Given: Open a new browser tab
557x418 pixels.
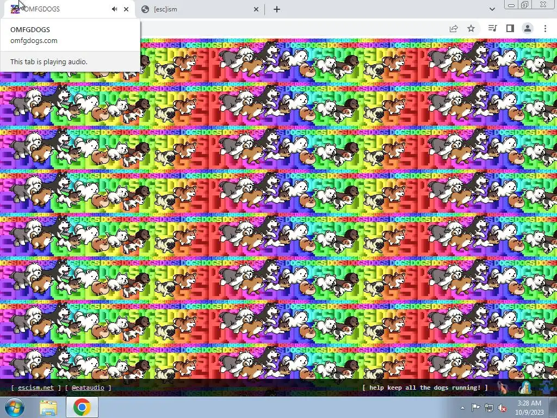Looking at the screenshot, I should click(277, 9).
